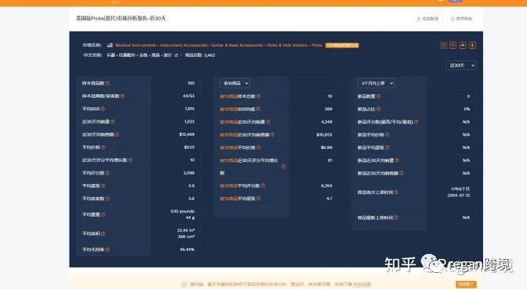Click help icon beside 平均毛利率
Image resolution: width=527 pixels, height=289 pixels.
point(108,250)
